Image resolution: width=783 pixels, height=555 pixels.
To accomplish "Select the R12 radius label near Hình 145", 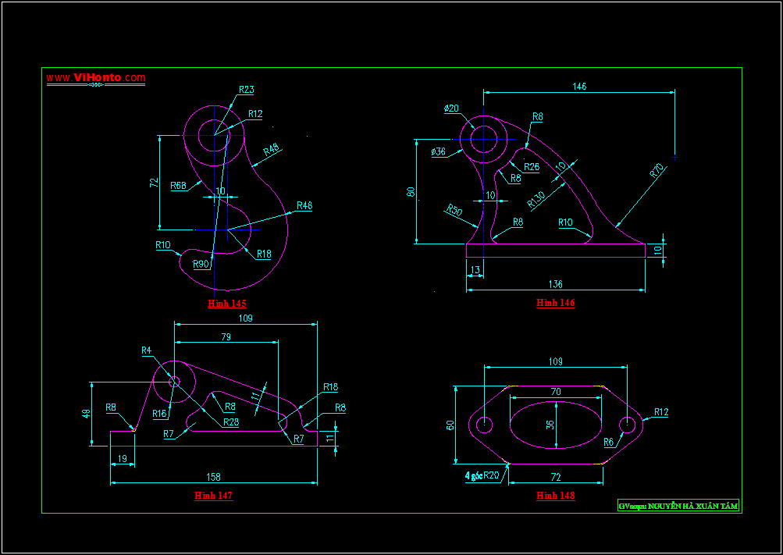I will [254, 114].
